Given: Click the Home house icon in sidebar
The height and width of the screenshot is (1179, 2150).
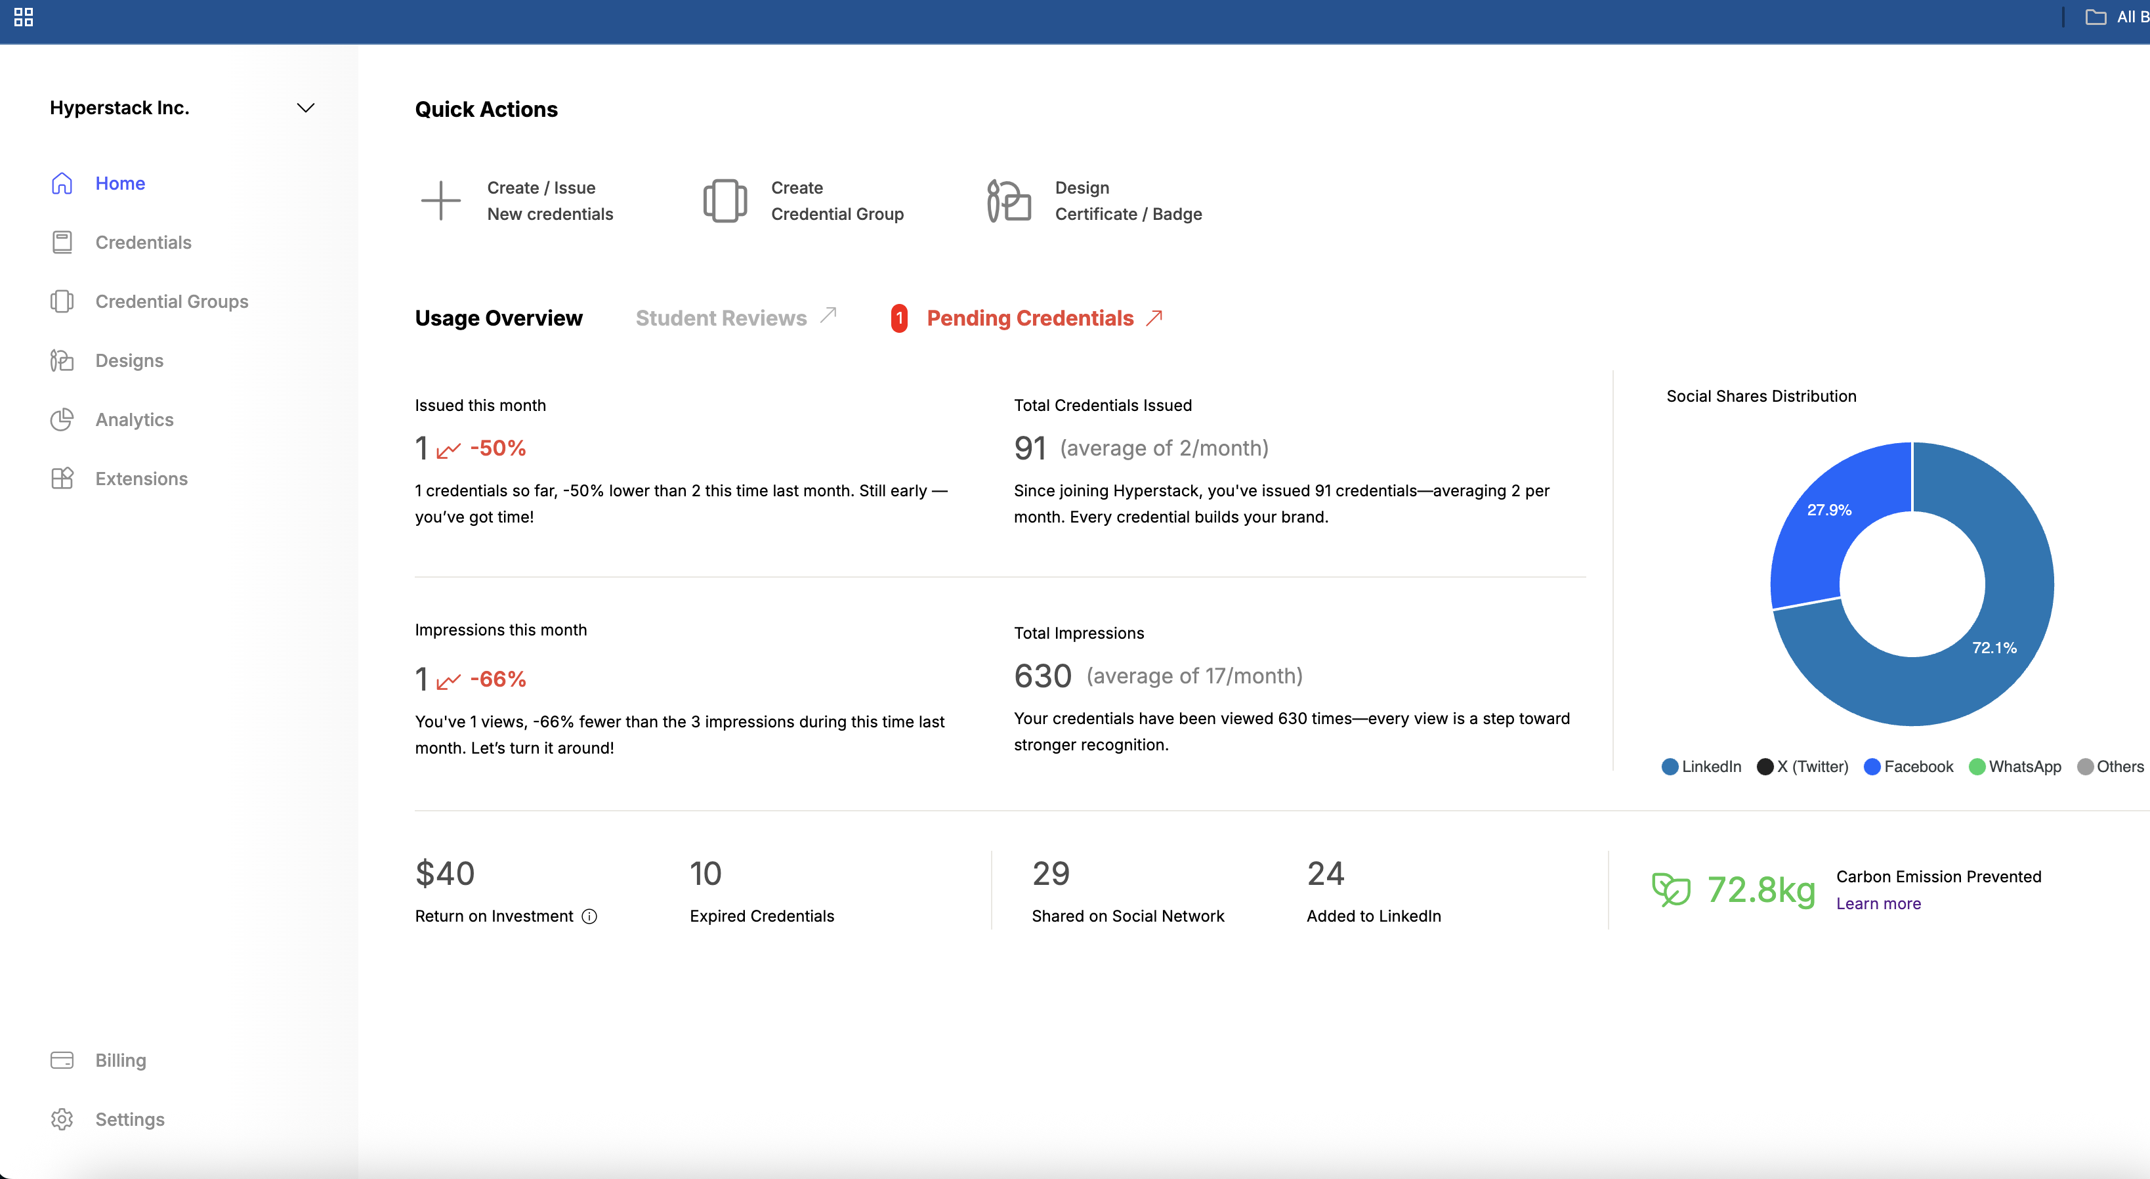Looking at the screenshot, I should [62, 183].
